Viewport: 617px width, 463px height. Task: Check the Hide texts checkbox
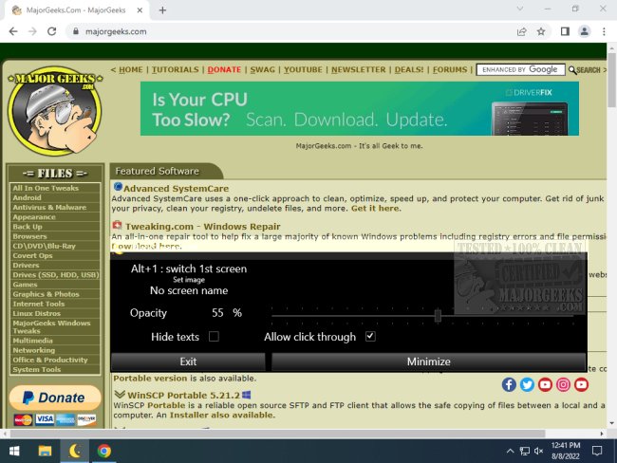click(x=214, y=336)
